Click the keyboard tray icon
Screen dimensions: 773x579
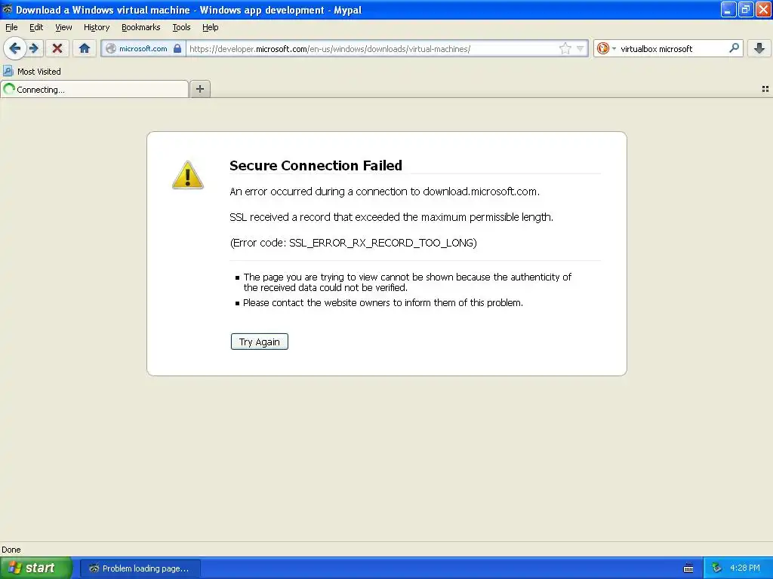point(688,568)
